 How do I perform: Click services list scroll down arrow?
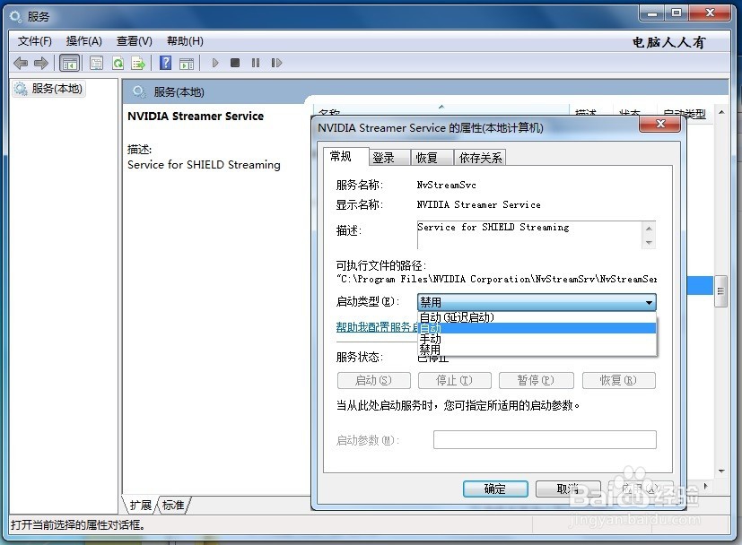721,471
